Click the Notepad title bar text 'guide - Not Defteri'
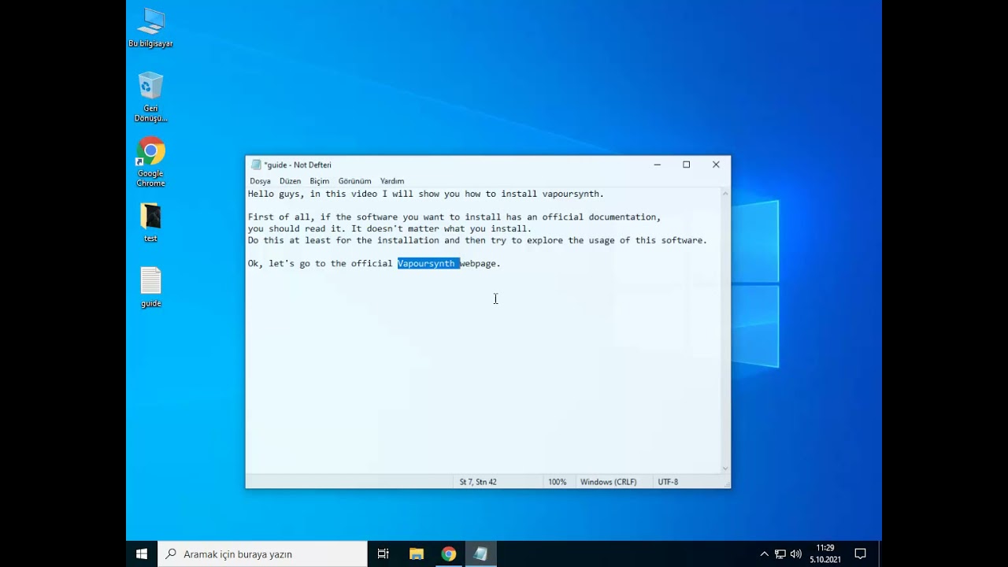The width and height of the screenshot is (1008, 567). [x=298, y=165]
